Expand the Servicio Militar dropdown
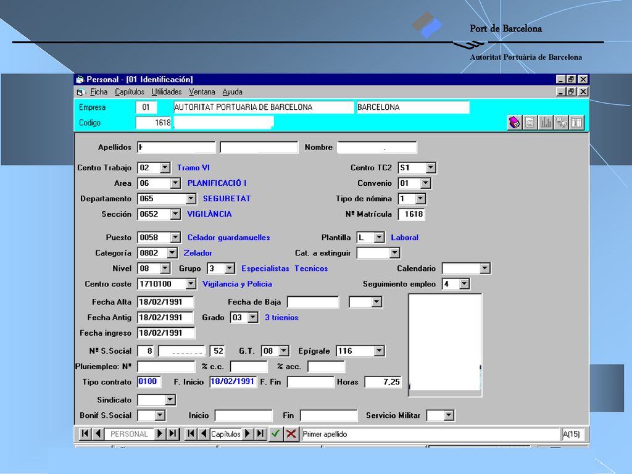The width and height of the screenshot is (632, 474). point(449,415)
